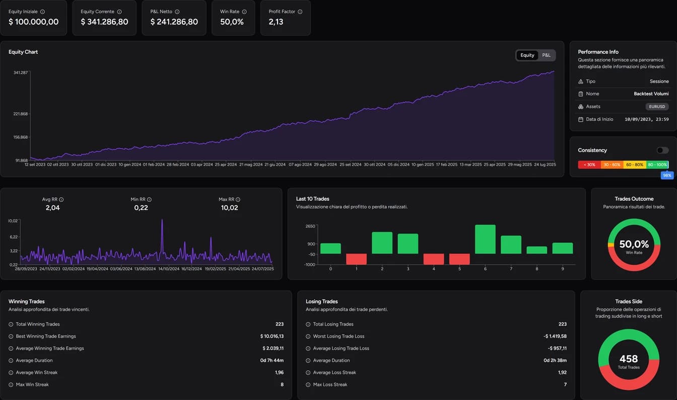The image size is (677, 400).
Task: Click the Average Loss Streak value 1,92
Action: point(563,372)
